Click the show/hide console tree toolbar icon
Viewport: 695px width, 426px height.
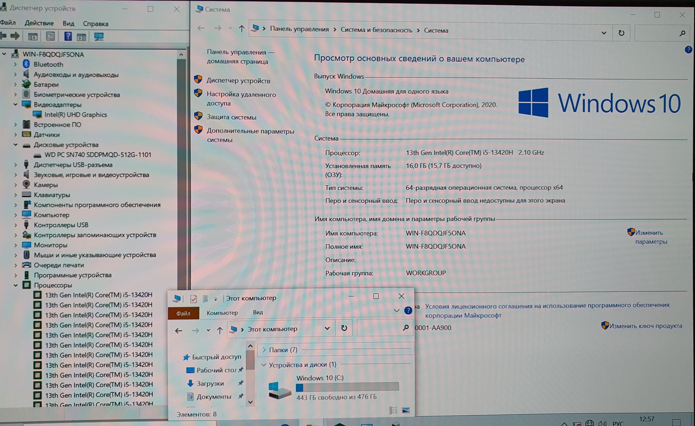[33, 37]
